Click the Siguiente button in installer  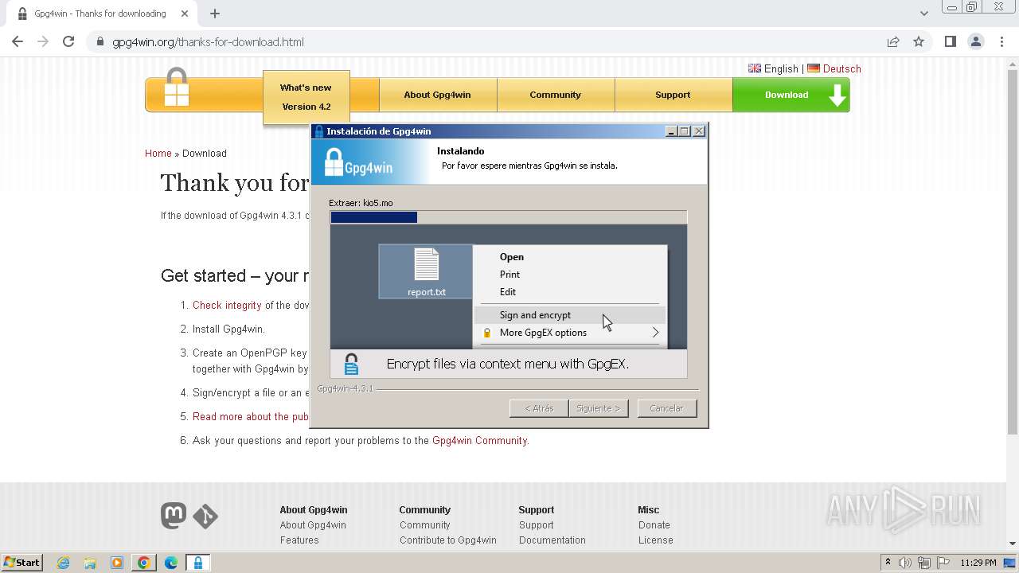599,408
